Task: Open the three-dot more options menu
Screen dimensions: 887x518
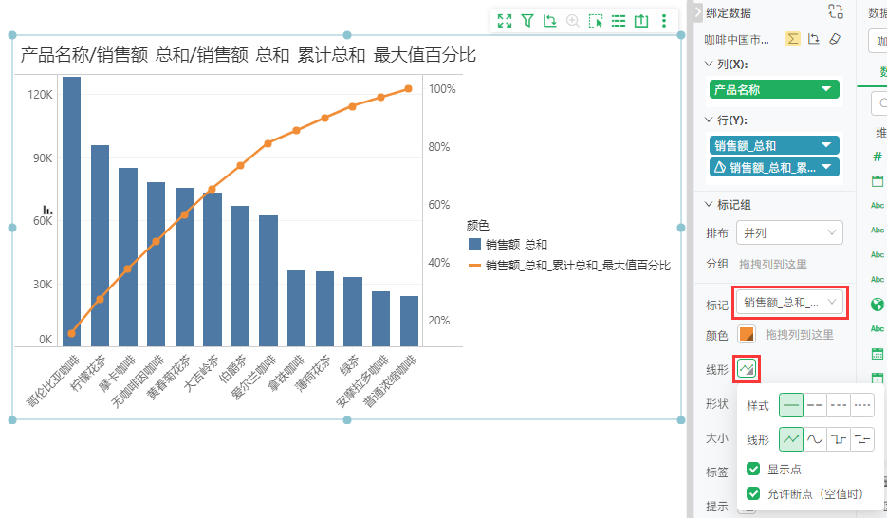Action: [664, 20]
